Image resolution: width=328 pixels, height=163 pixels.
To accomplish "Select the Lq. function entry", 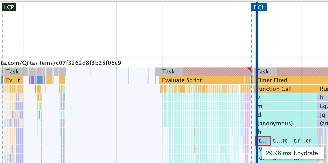I will 322,106.
